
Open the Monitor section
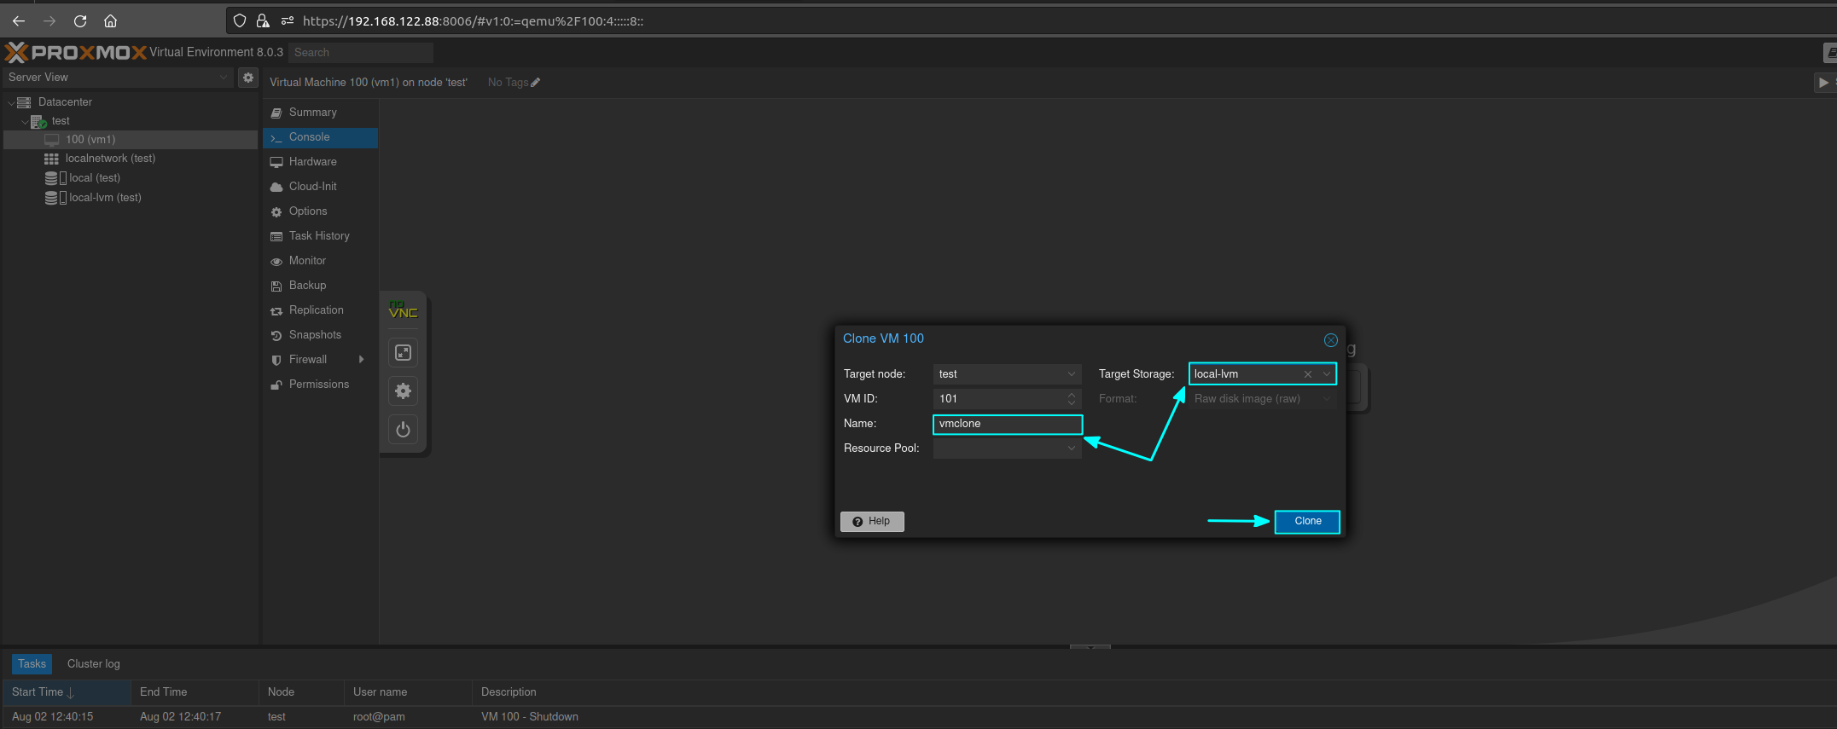point(320,261)
